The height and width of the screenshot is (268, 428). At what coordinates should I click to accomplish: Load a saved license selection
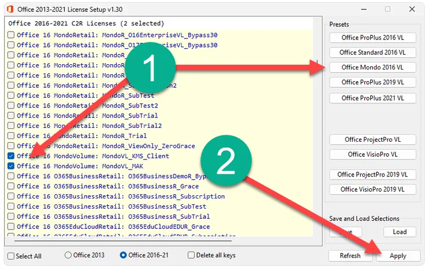pyautogui.click(x=399, y=232)
